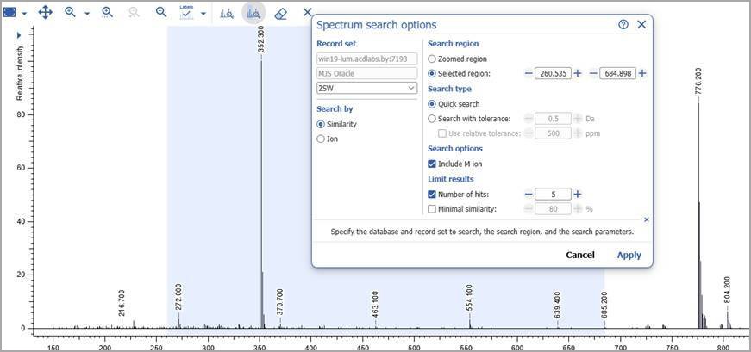This screenshot has width=751, height=352.
Task: Open the zoom in tool dropdown arrow
Action: [x=87, y=14]
